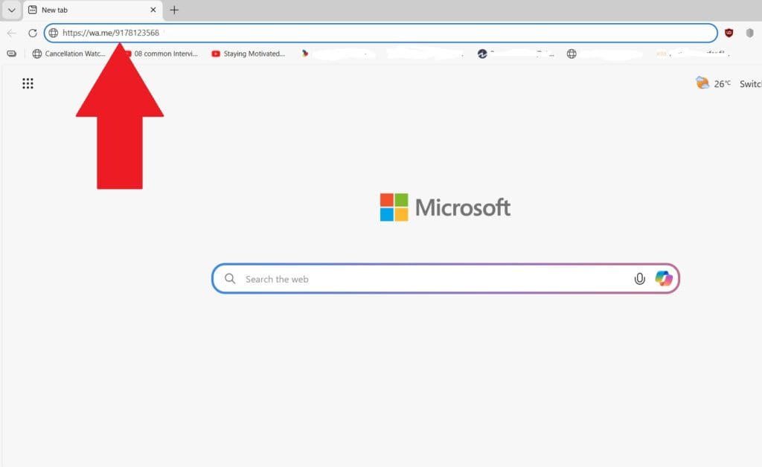Click the grey shield icon in toolbar

(749, 33)
